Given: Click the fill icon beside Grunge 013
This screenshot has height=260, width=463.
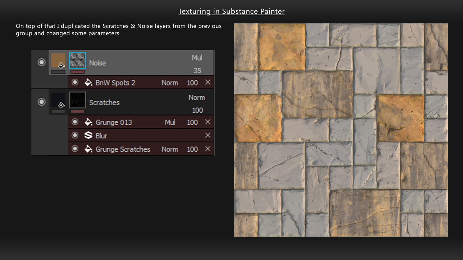Looking at the screenshot, I should pos(88,122).
